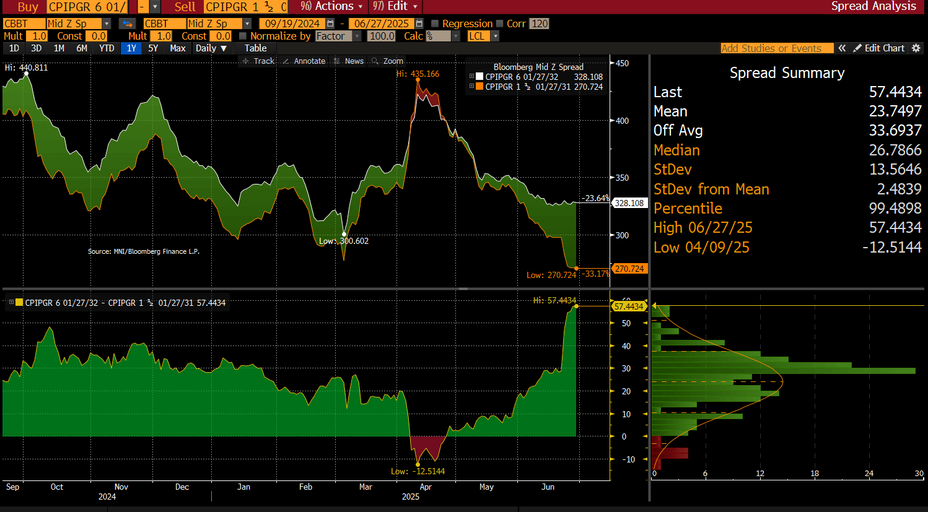Open the Edit menu
The width and height of the screenshot is (928, 512).
(x=395, y=6)
